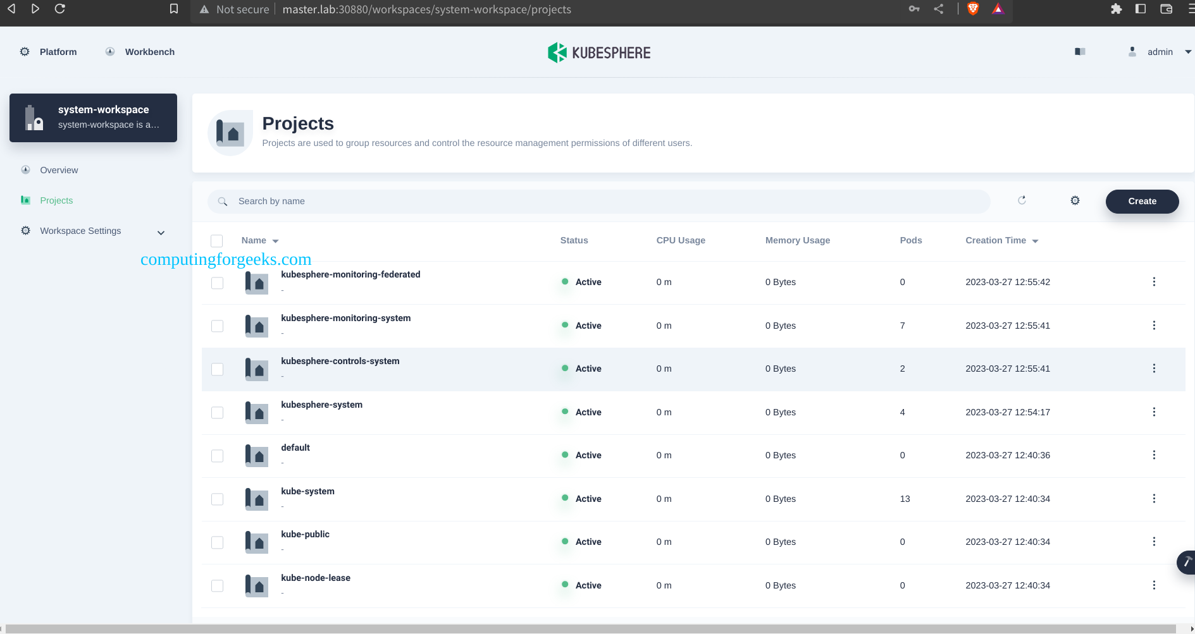
Task: Click the KubeSphere logo in the header
Action: click(598, 52)
